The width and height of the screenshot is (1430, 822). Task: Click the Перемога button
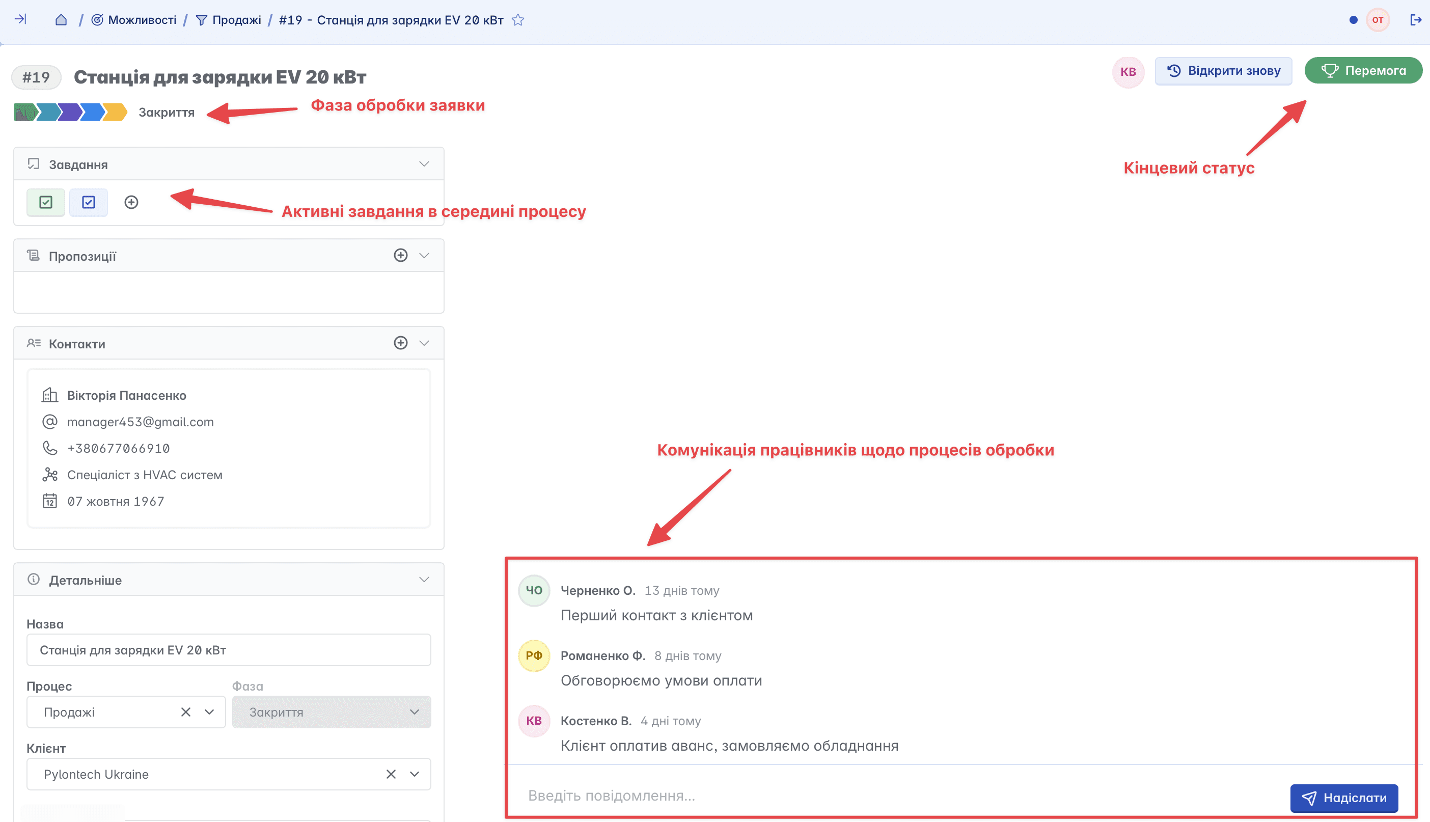click(x=1363, y=71)
